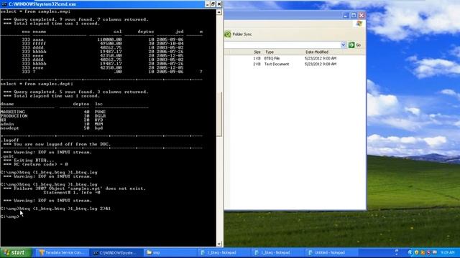Viewport: 460px width, 258px height.
Task: Sort files by the Size column header
Action: click(x=257, y=52)
